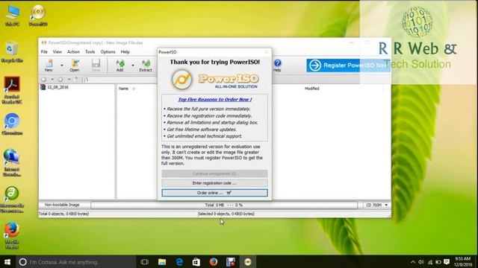Open Windows Store from the taskbar
Viewport: 478px width, 268px height.
[x=196, y=262]
